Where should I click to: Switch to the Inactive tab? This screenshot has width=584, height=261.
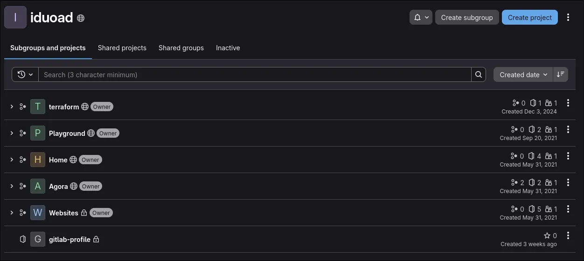tap(228, 48)
